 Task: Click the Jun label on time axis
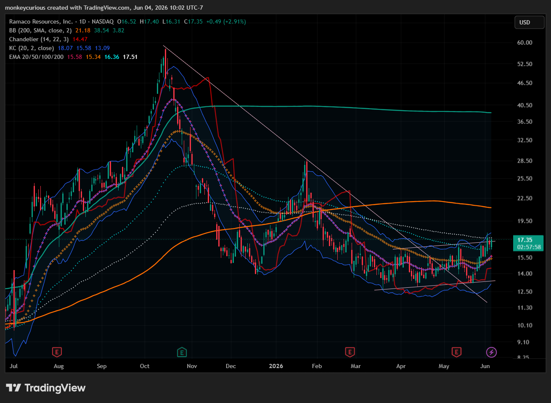click(x=485, y=366)
